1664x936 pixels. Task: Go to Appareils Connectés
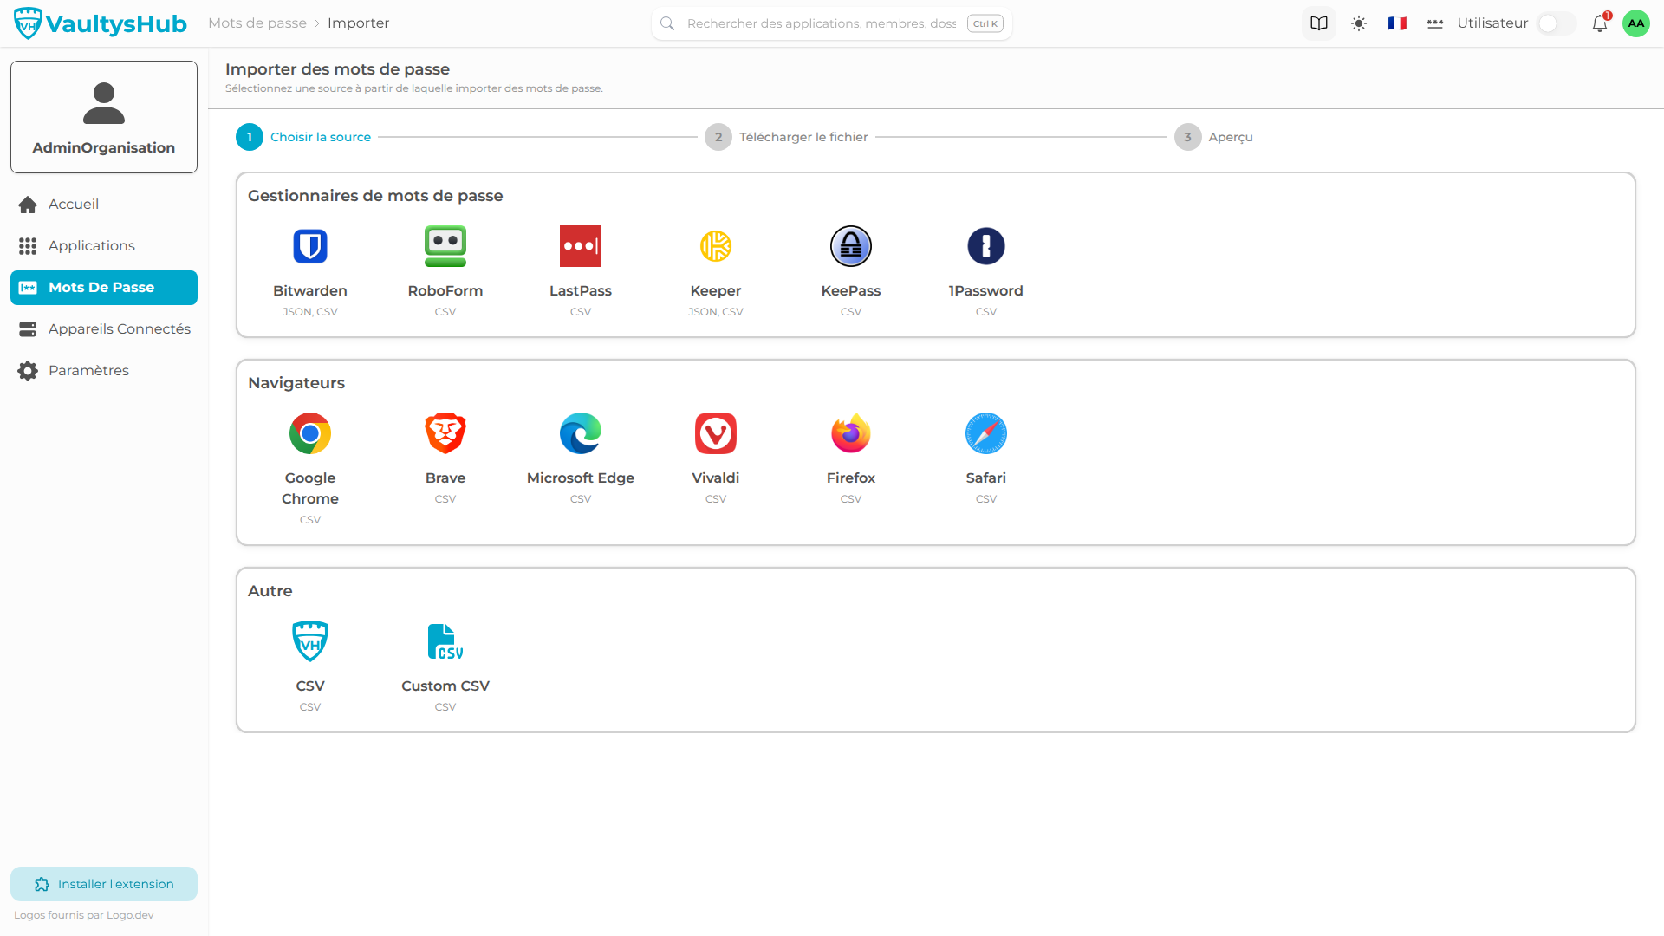coord(104,329)
